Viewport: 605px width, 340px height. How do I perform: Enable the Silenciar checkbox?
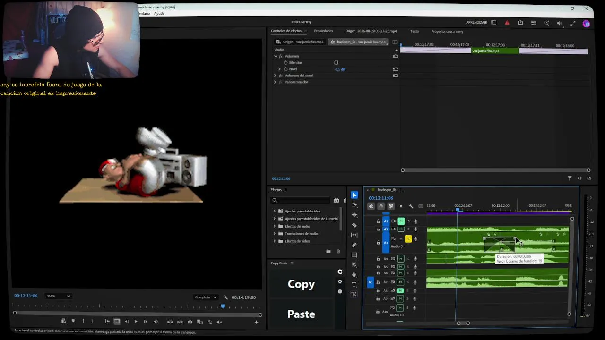pyautogui.click(x=336, y=62)
